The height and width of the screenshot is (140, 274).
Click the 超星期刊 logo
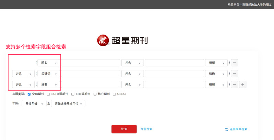(122, 40)
